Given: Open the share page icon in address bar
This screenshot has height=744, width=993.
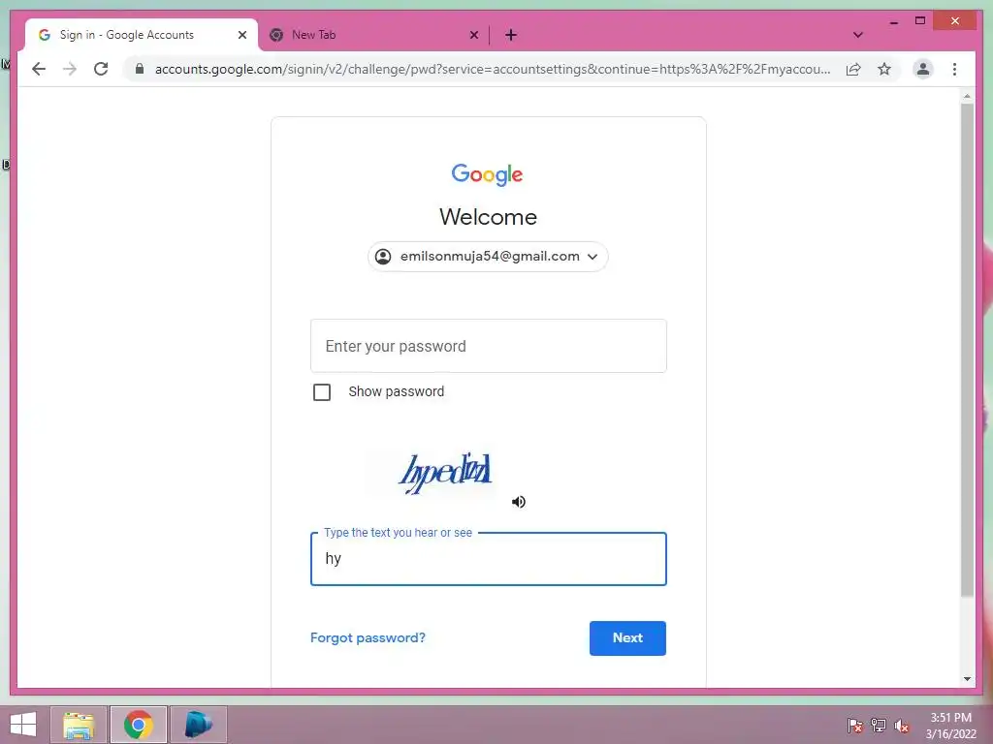Looking at the screenshot, I should click(x=853, y=69).
